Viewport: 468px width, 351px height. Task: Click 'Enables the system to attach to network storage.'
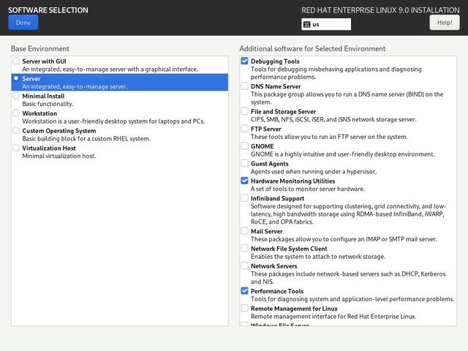point(318,257)
